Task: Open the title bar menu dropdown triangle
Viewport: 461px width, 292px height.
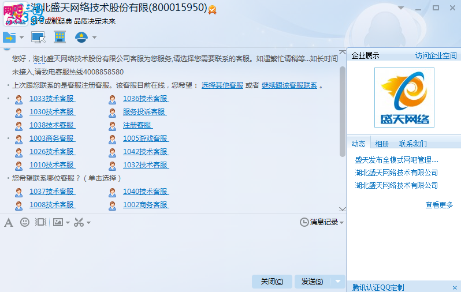Action: coord(401,8)
